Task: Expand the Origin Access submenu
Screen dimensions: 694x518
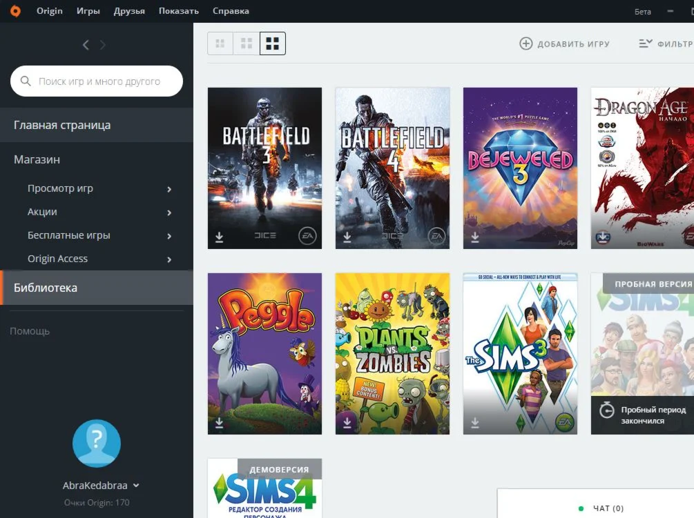Action: (169, 259)
